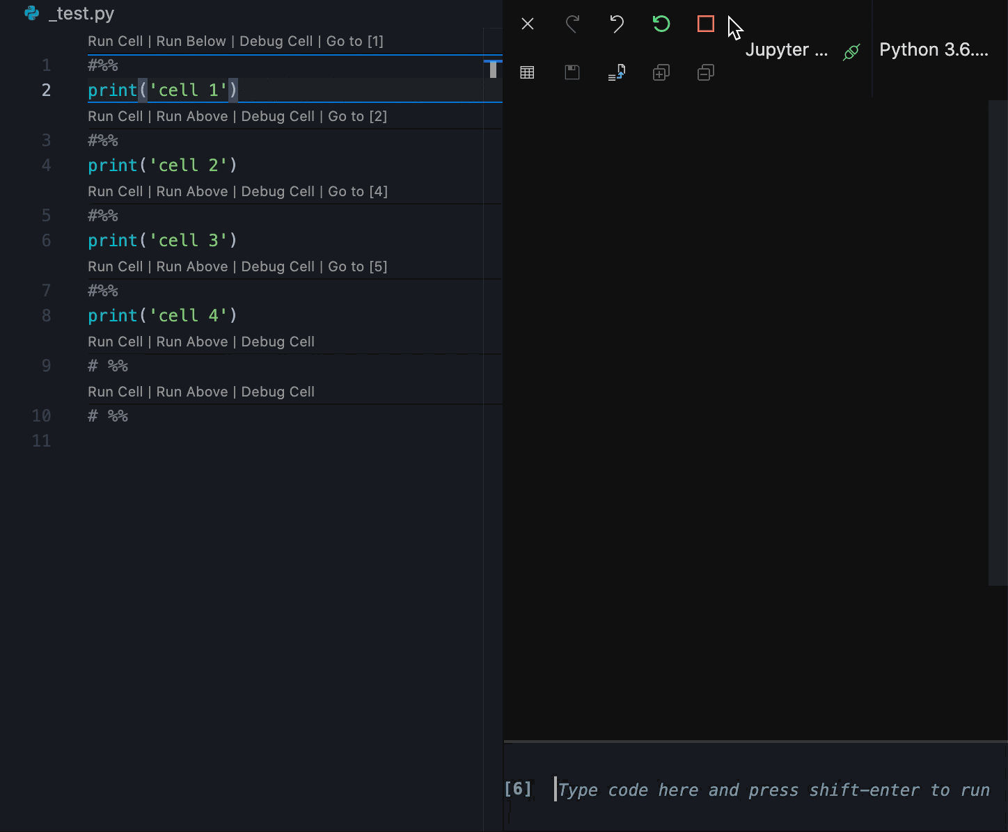Click the editor overview ruler marker

(493, 70)
